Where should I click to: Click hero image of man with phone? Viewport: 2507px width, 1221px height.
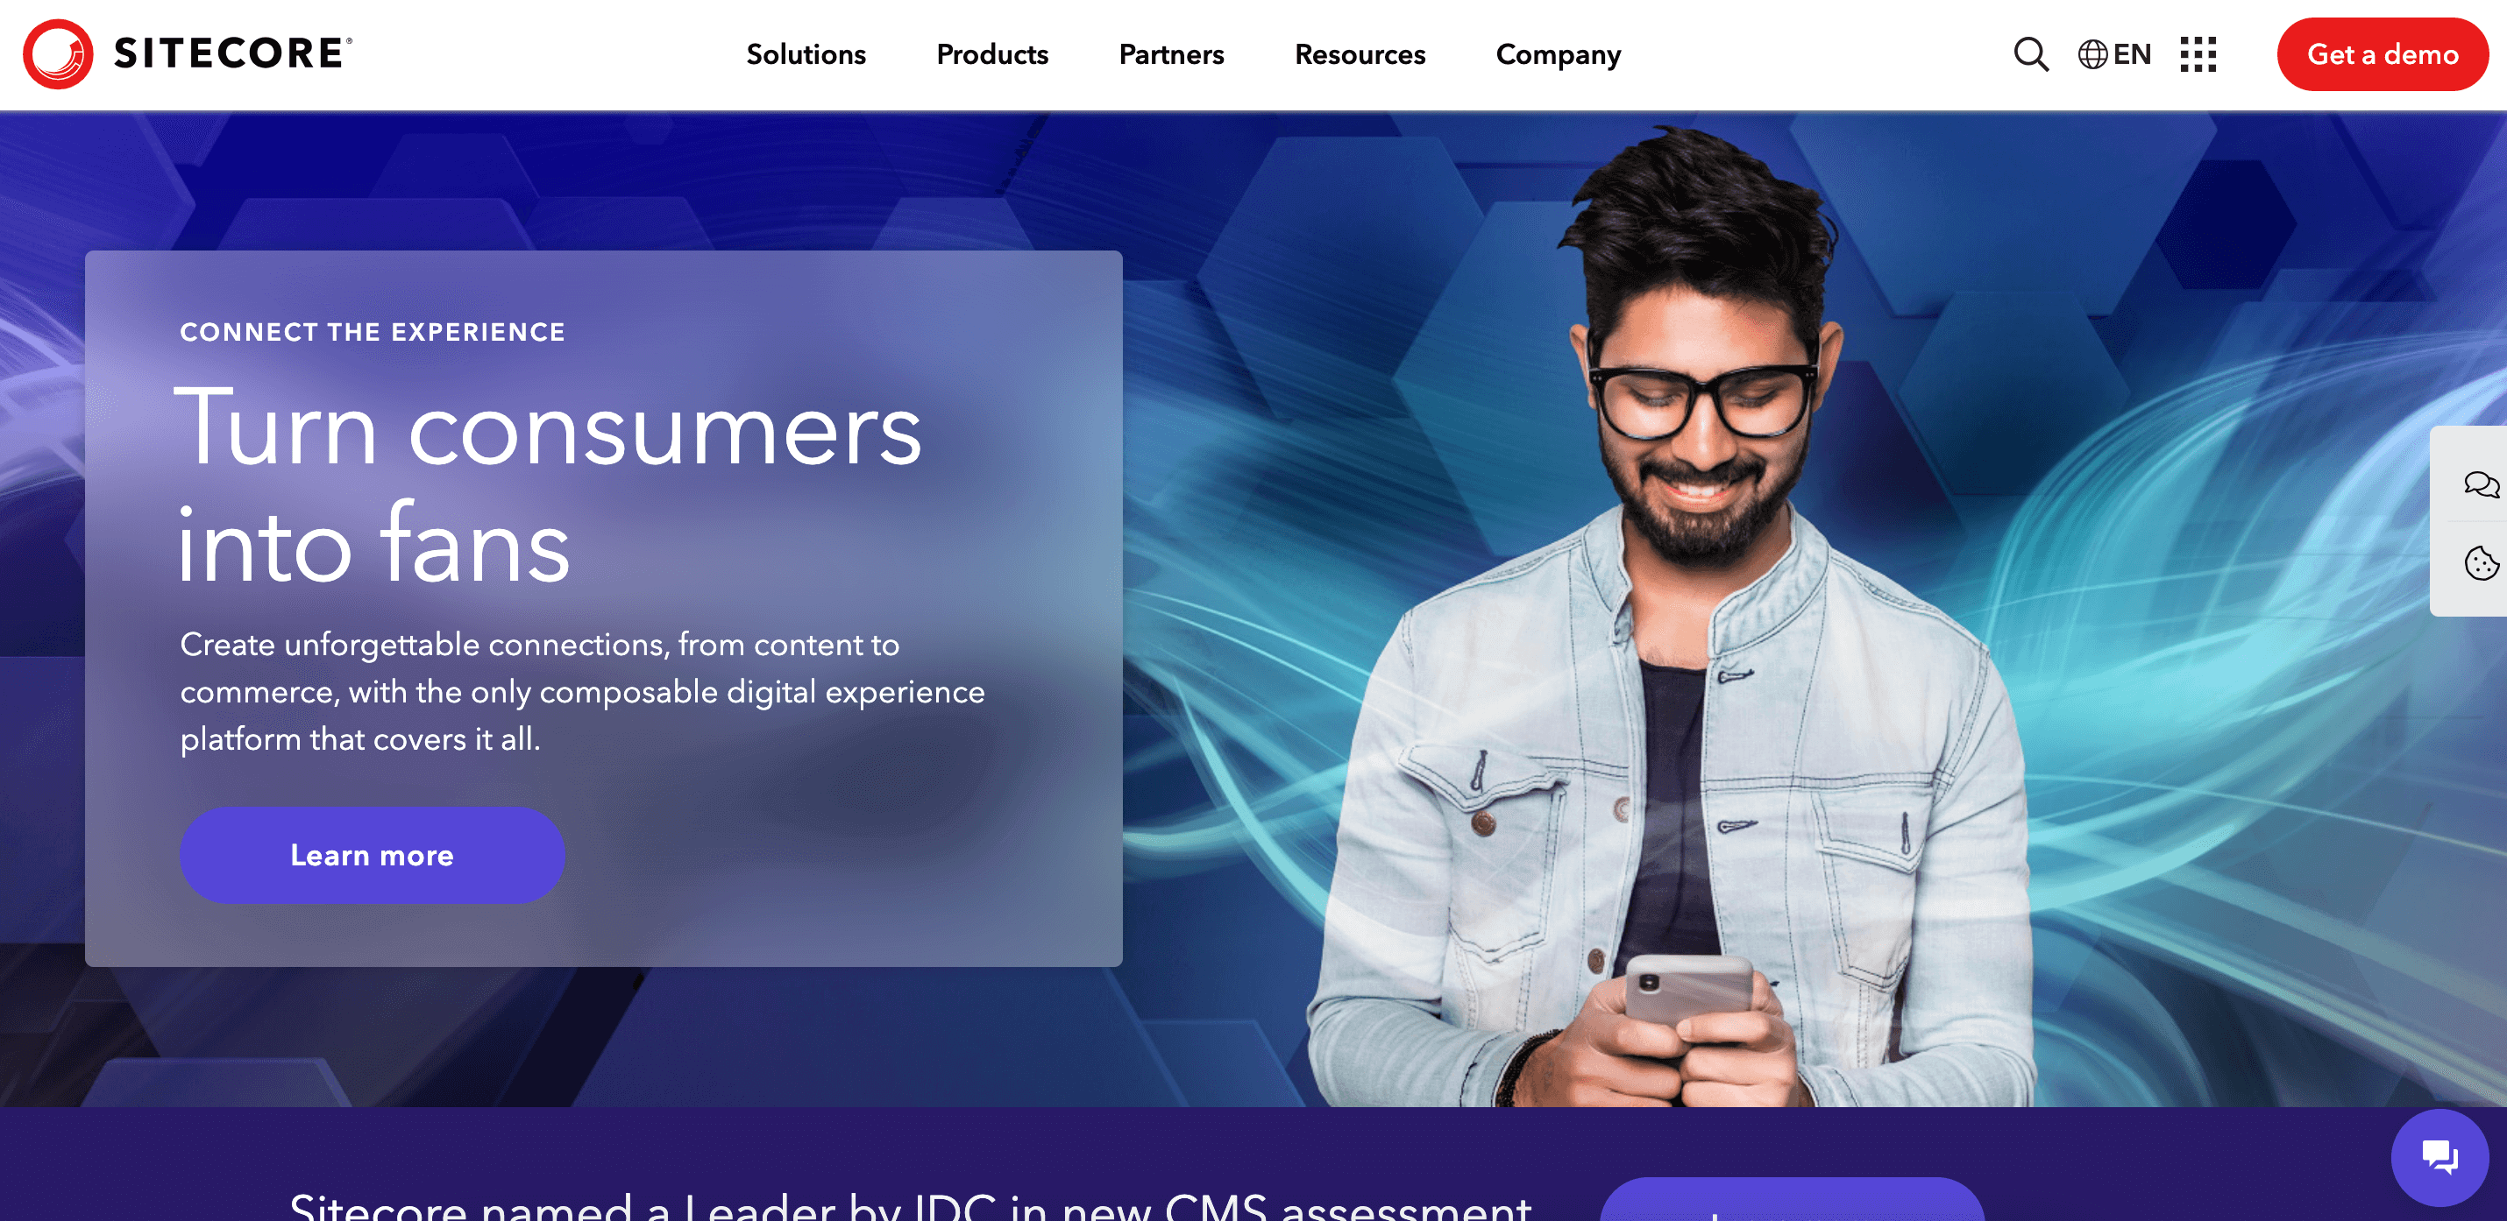(x=1679, y=639)
